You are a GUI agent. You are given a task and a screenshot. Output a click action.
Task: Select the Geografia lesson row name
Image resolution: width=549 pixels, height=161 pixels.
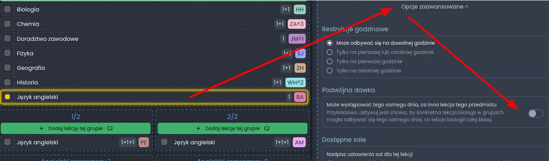click(x=31, y=68)
